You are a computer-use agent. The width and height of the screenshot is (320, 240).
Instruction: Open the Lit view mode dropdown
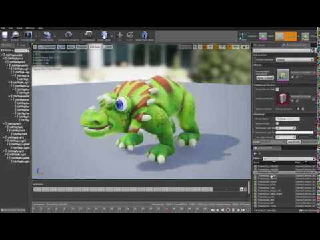(61, 47)
